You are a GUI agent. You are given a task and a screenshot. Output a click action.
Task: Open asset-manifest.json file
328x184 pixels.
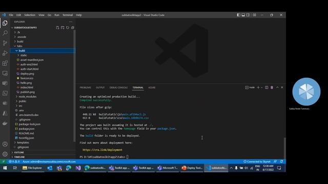click(x=43, y=60)
